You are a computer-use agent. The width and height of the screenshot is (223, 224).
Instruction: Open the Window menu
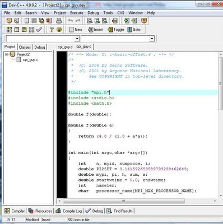point(136,13)
